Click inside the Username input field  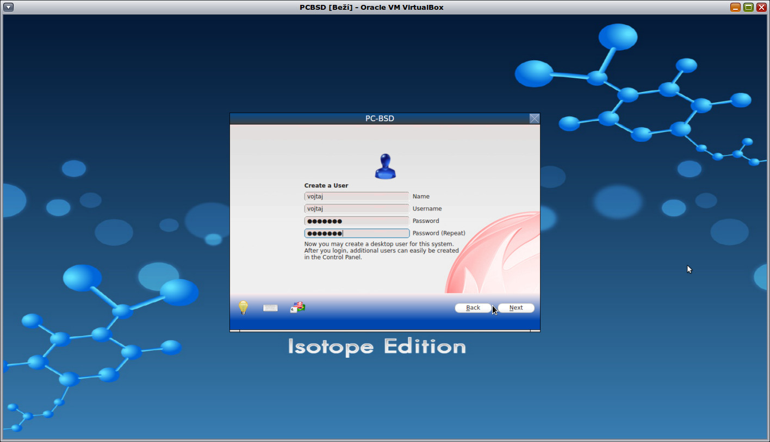(x=356, y=208)
